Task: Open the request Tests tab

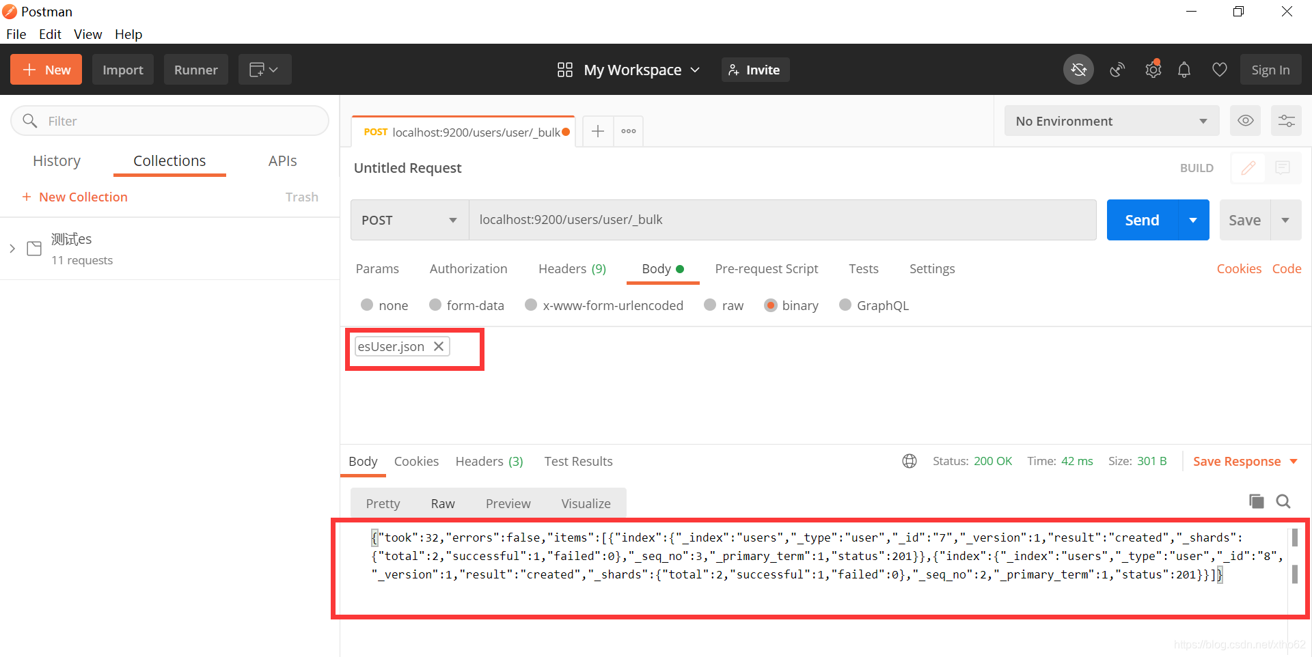Action: point(863,269)
